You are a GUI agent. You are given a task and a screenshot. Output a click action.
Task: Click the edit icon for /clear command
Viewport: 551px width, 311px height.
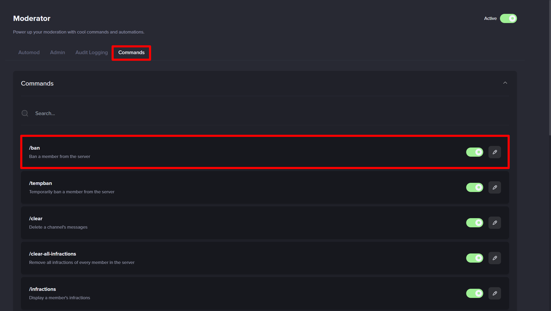[x=495, y=223]
